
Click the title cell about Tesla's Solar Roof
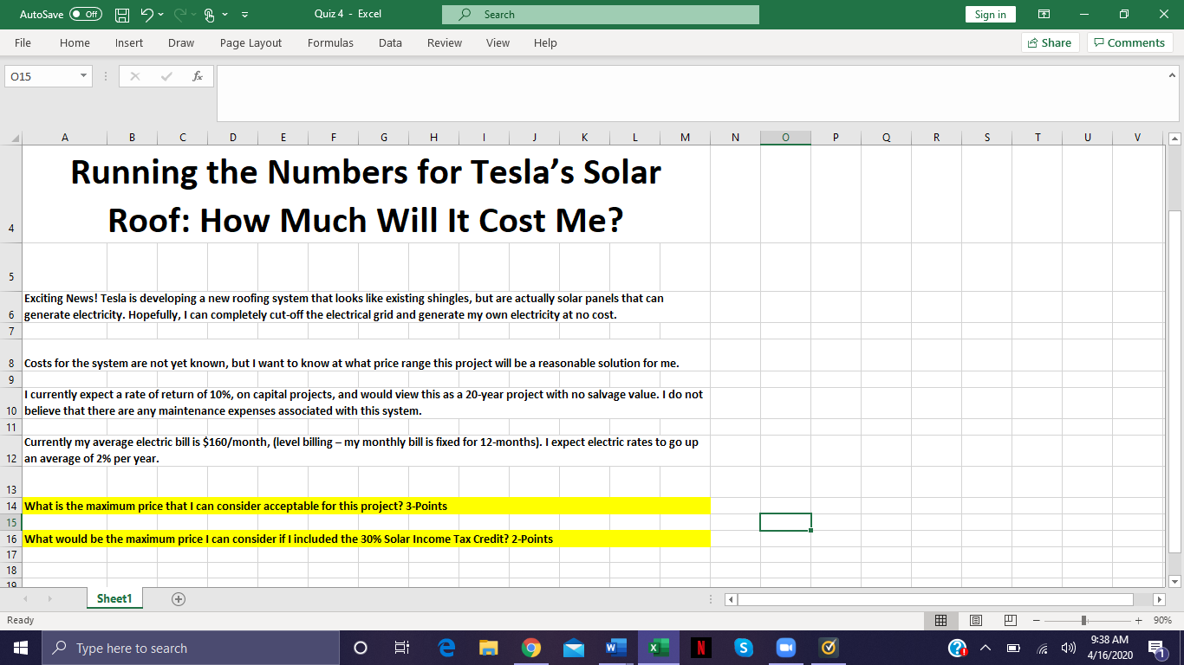tap(365, 196)
